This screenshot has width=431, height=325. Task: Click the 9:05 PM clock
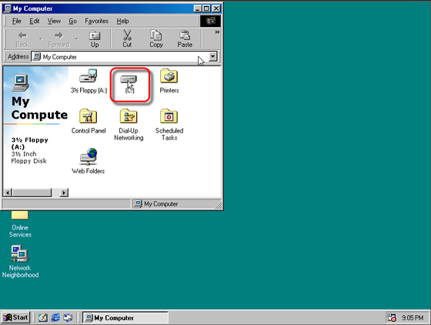tap(413, 318)
